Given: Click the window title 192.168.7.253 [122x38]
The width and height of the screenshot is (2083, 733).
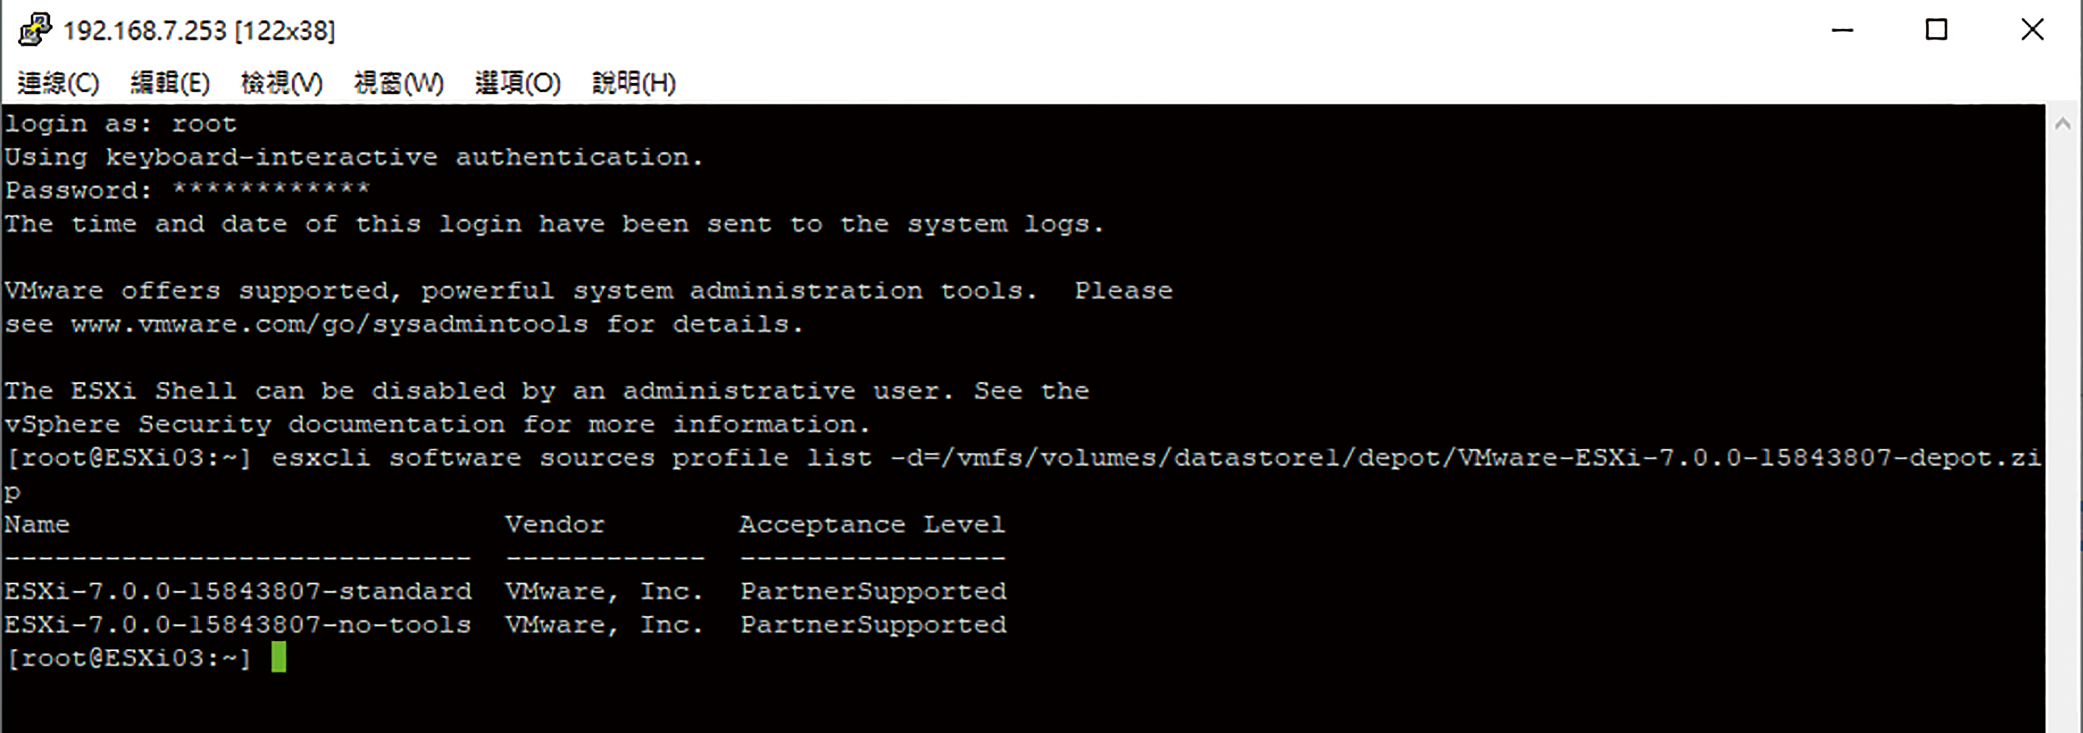Looking at the screenshot, I should point(199,31).
